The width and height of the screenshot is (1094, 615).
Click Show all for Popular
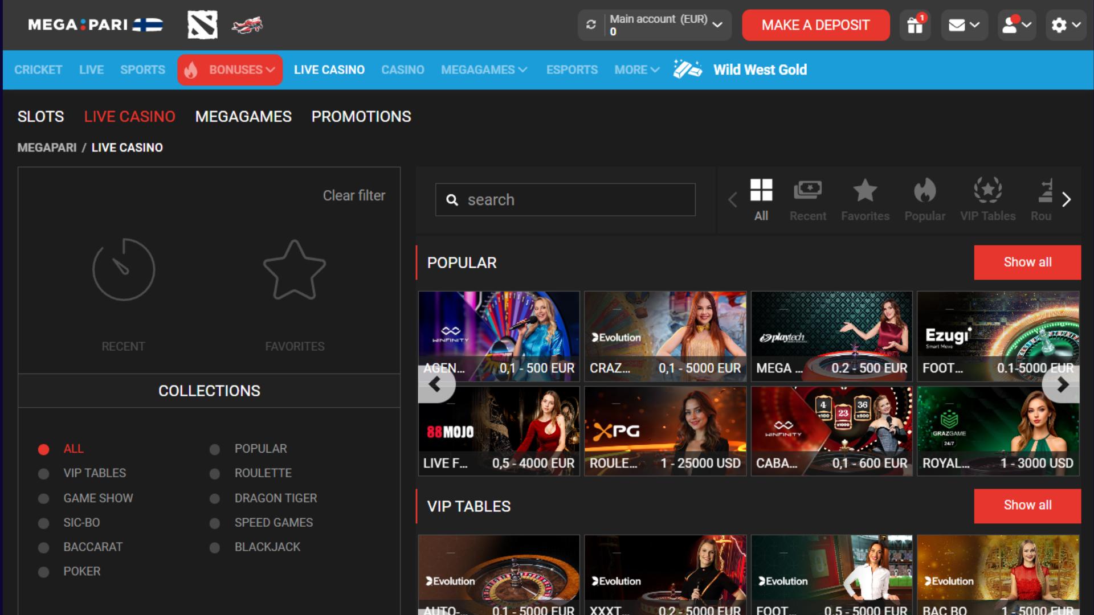pyautogui.click(x=1027, y=263)
